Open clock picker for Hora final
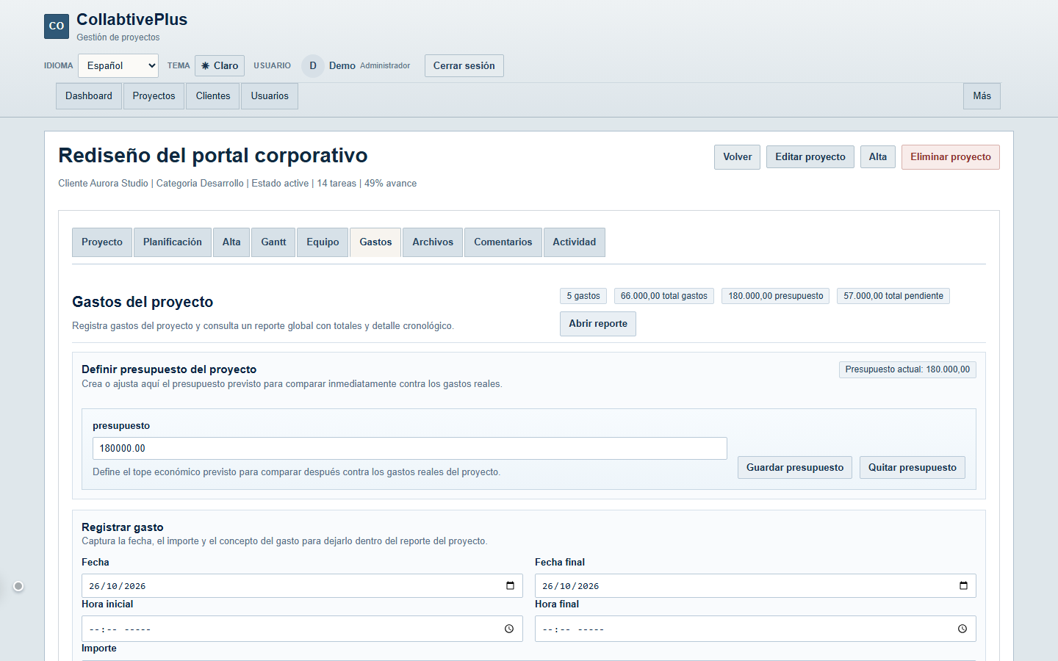The image size is (1058, 661). tap(962, 629)
